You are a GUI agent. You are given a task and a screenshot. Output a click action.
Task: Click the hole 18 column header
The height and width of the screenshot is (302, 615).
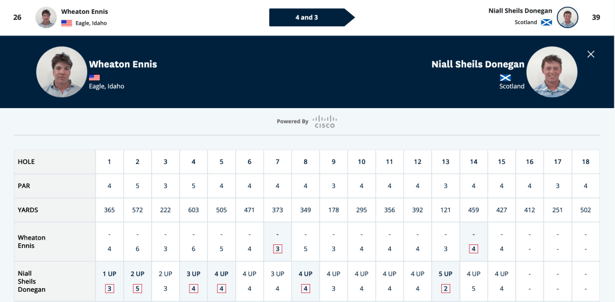[x=586, y=162]
